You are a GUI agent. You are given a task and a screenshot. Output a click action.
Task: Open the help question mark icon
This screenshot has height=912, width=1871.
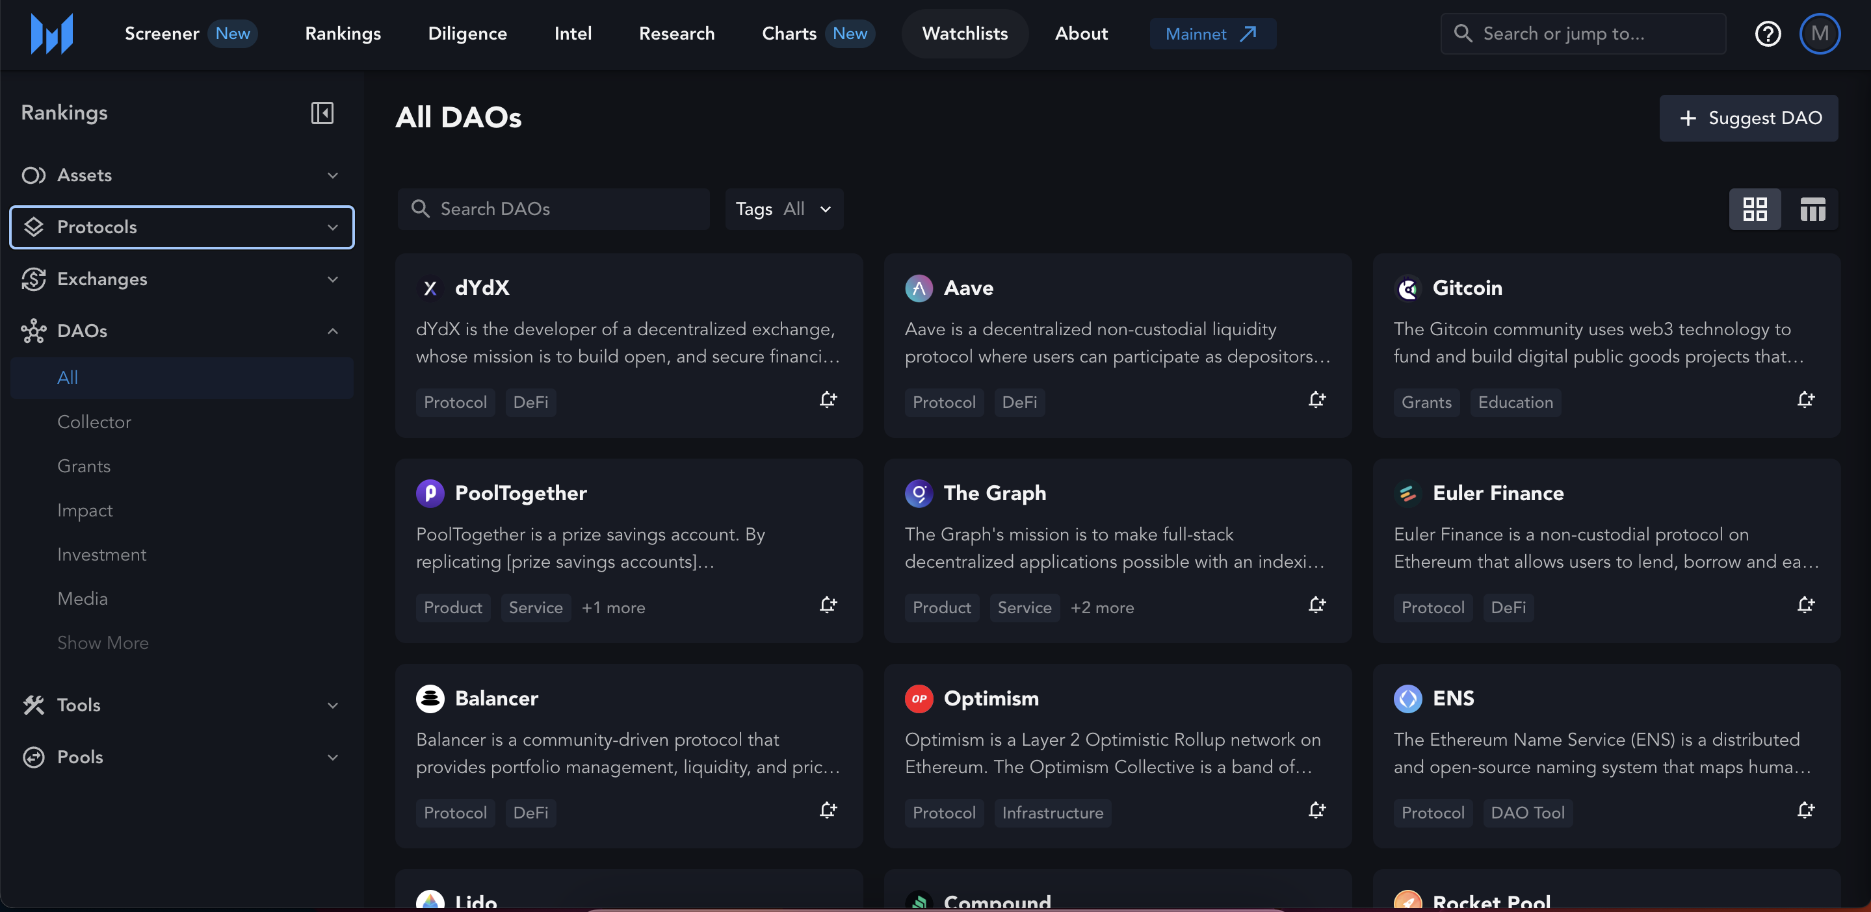click(x=1767, y=33)
